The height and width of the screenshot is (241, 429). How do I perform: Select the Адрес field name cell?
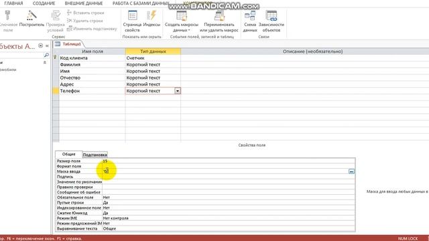coord(93,84)
